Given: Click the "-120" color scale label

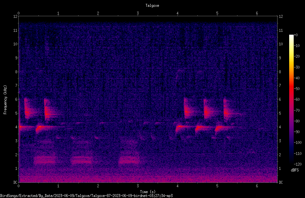Looking at the screenshot, I should (x=298, y=164).
